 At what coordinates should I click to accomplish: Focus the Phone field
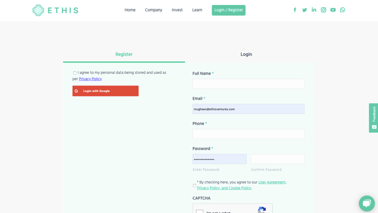(248, 134)
